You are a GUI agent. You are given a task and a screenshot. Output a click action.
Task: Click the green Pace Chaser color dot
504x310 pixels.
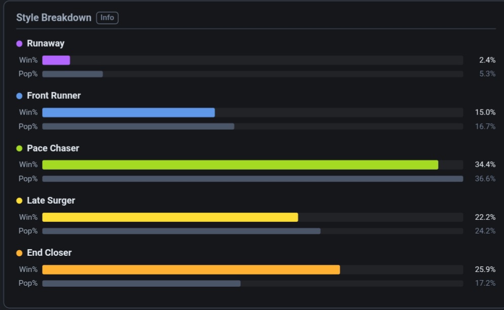[19, 148]
